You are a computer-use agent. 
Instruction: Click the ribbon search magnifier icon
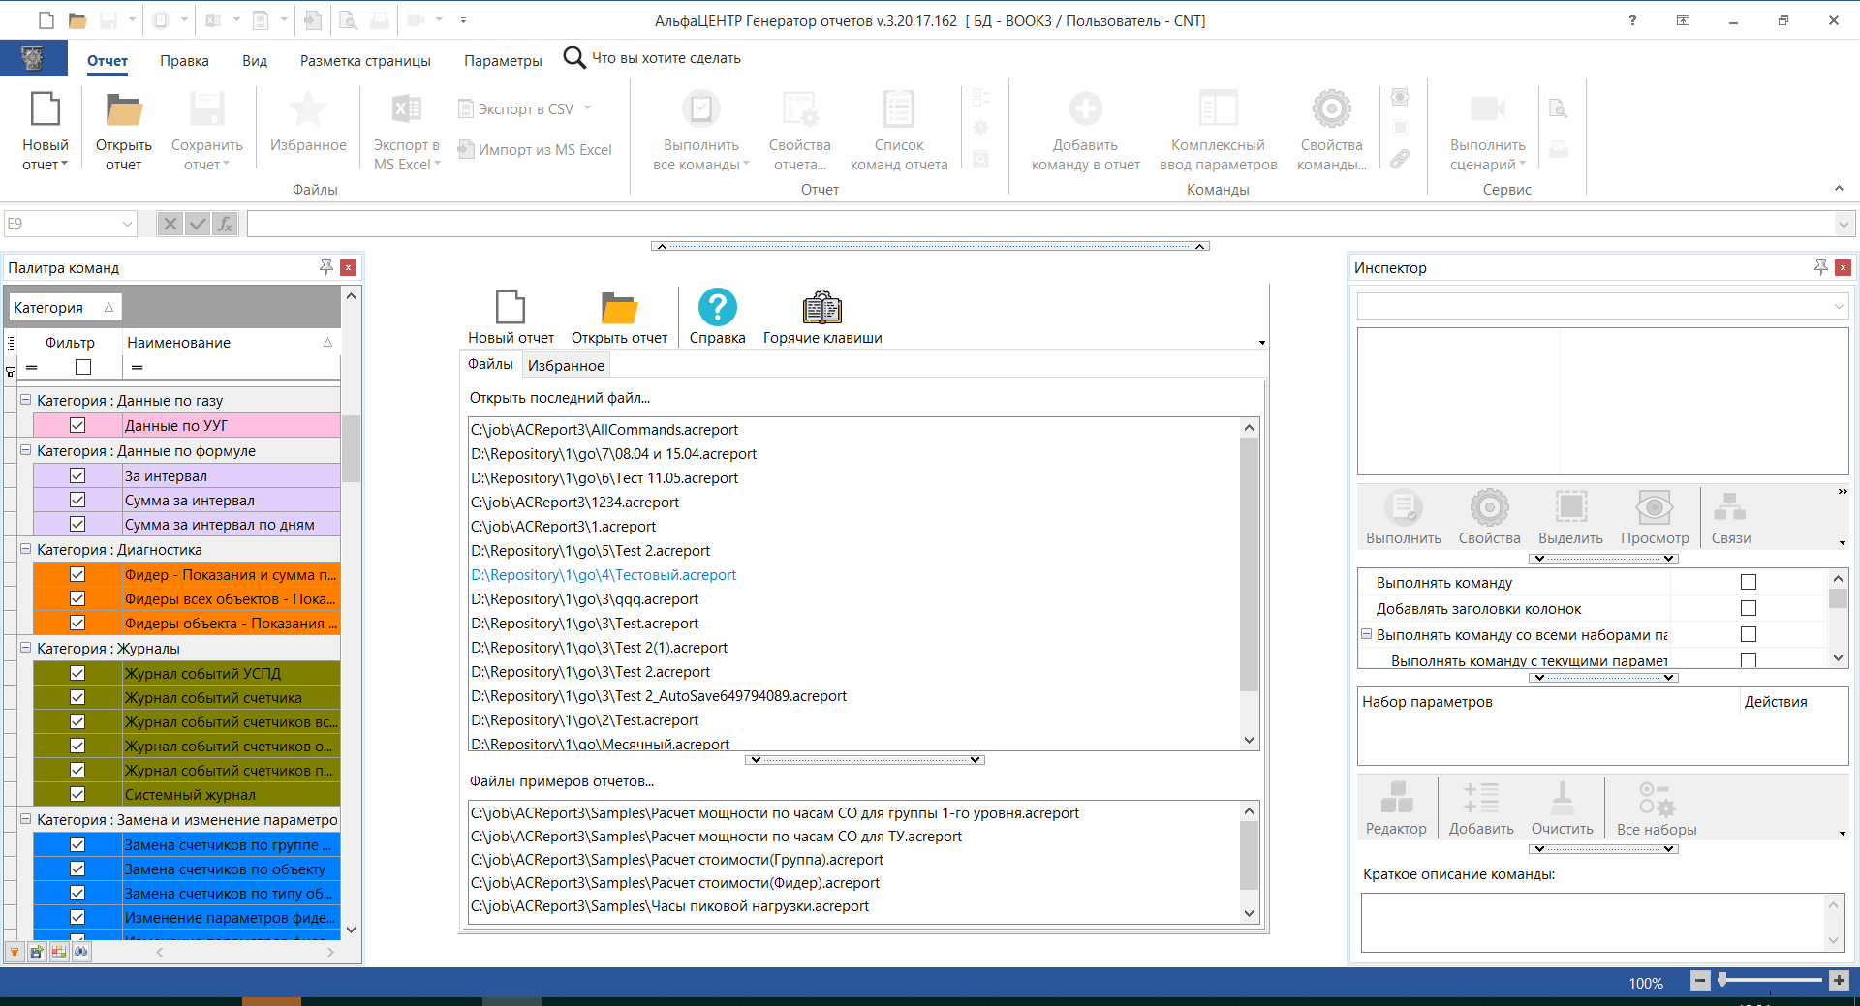tap(574, 58)
